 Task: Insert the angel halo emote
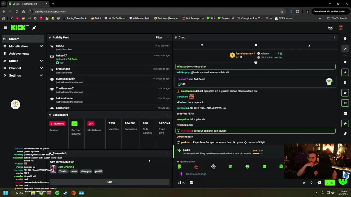pos(179,166)
